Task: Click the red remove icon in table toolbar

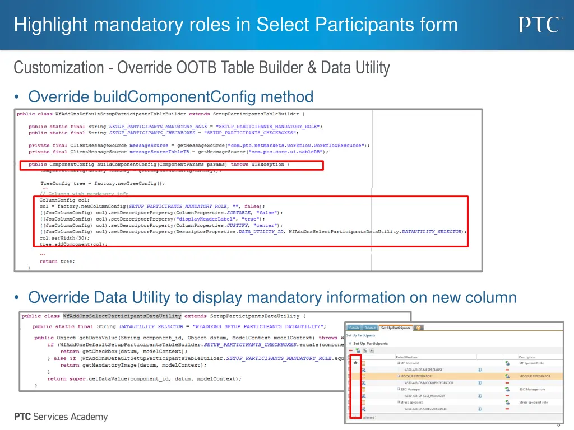Action: tap(350, 350)
